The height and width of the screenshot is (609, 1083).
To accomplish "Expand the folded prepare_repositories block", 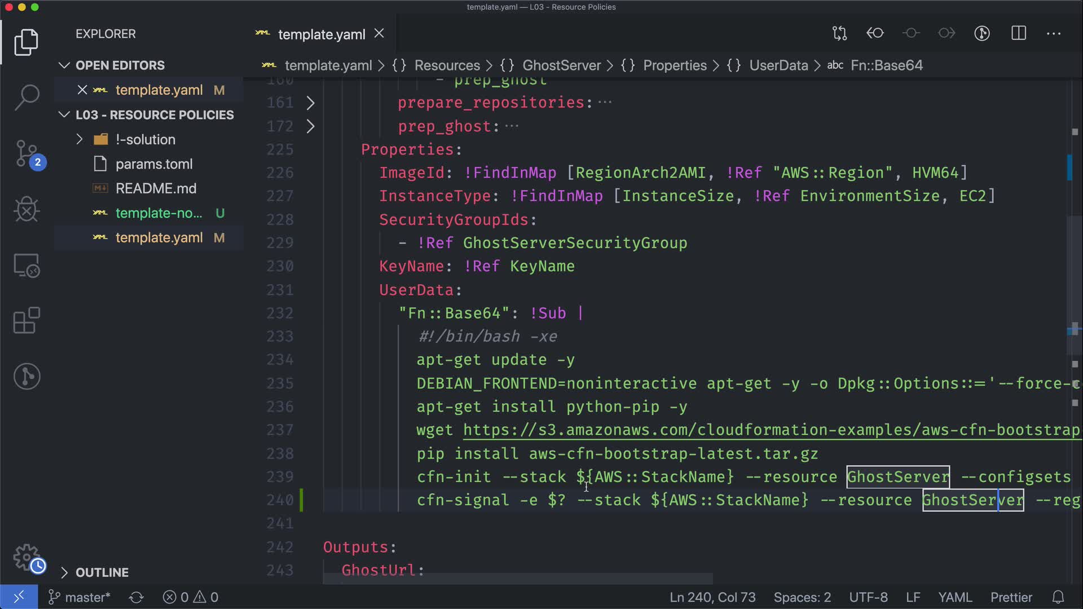I will point(310,103).
